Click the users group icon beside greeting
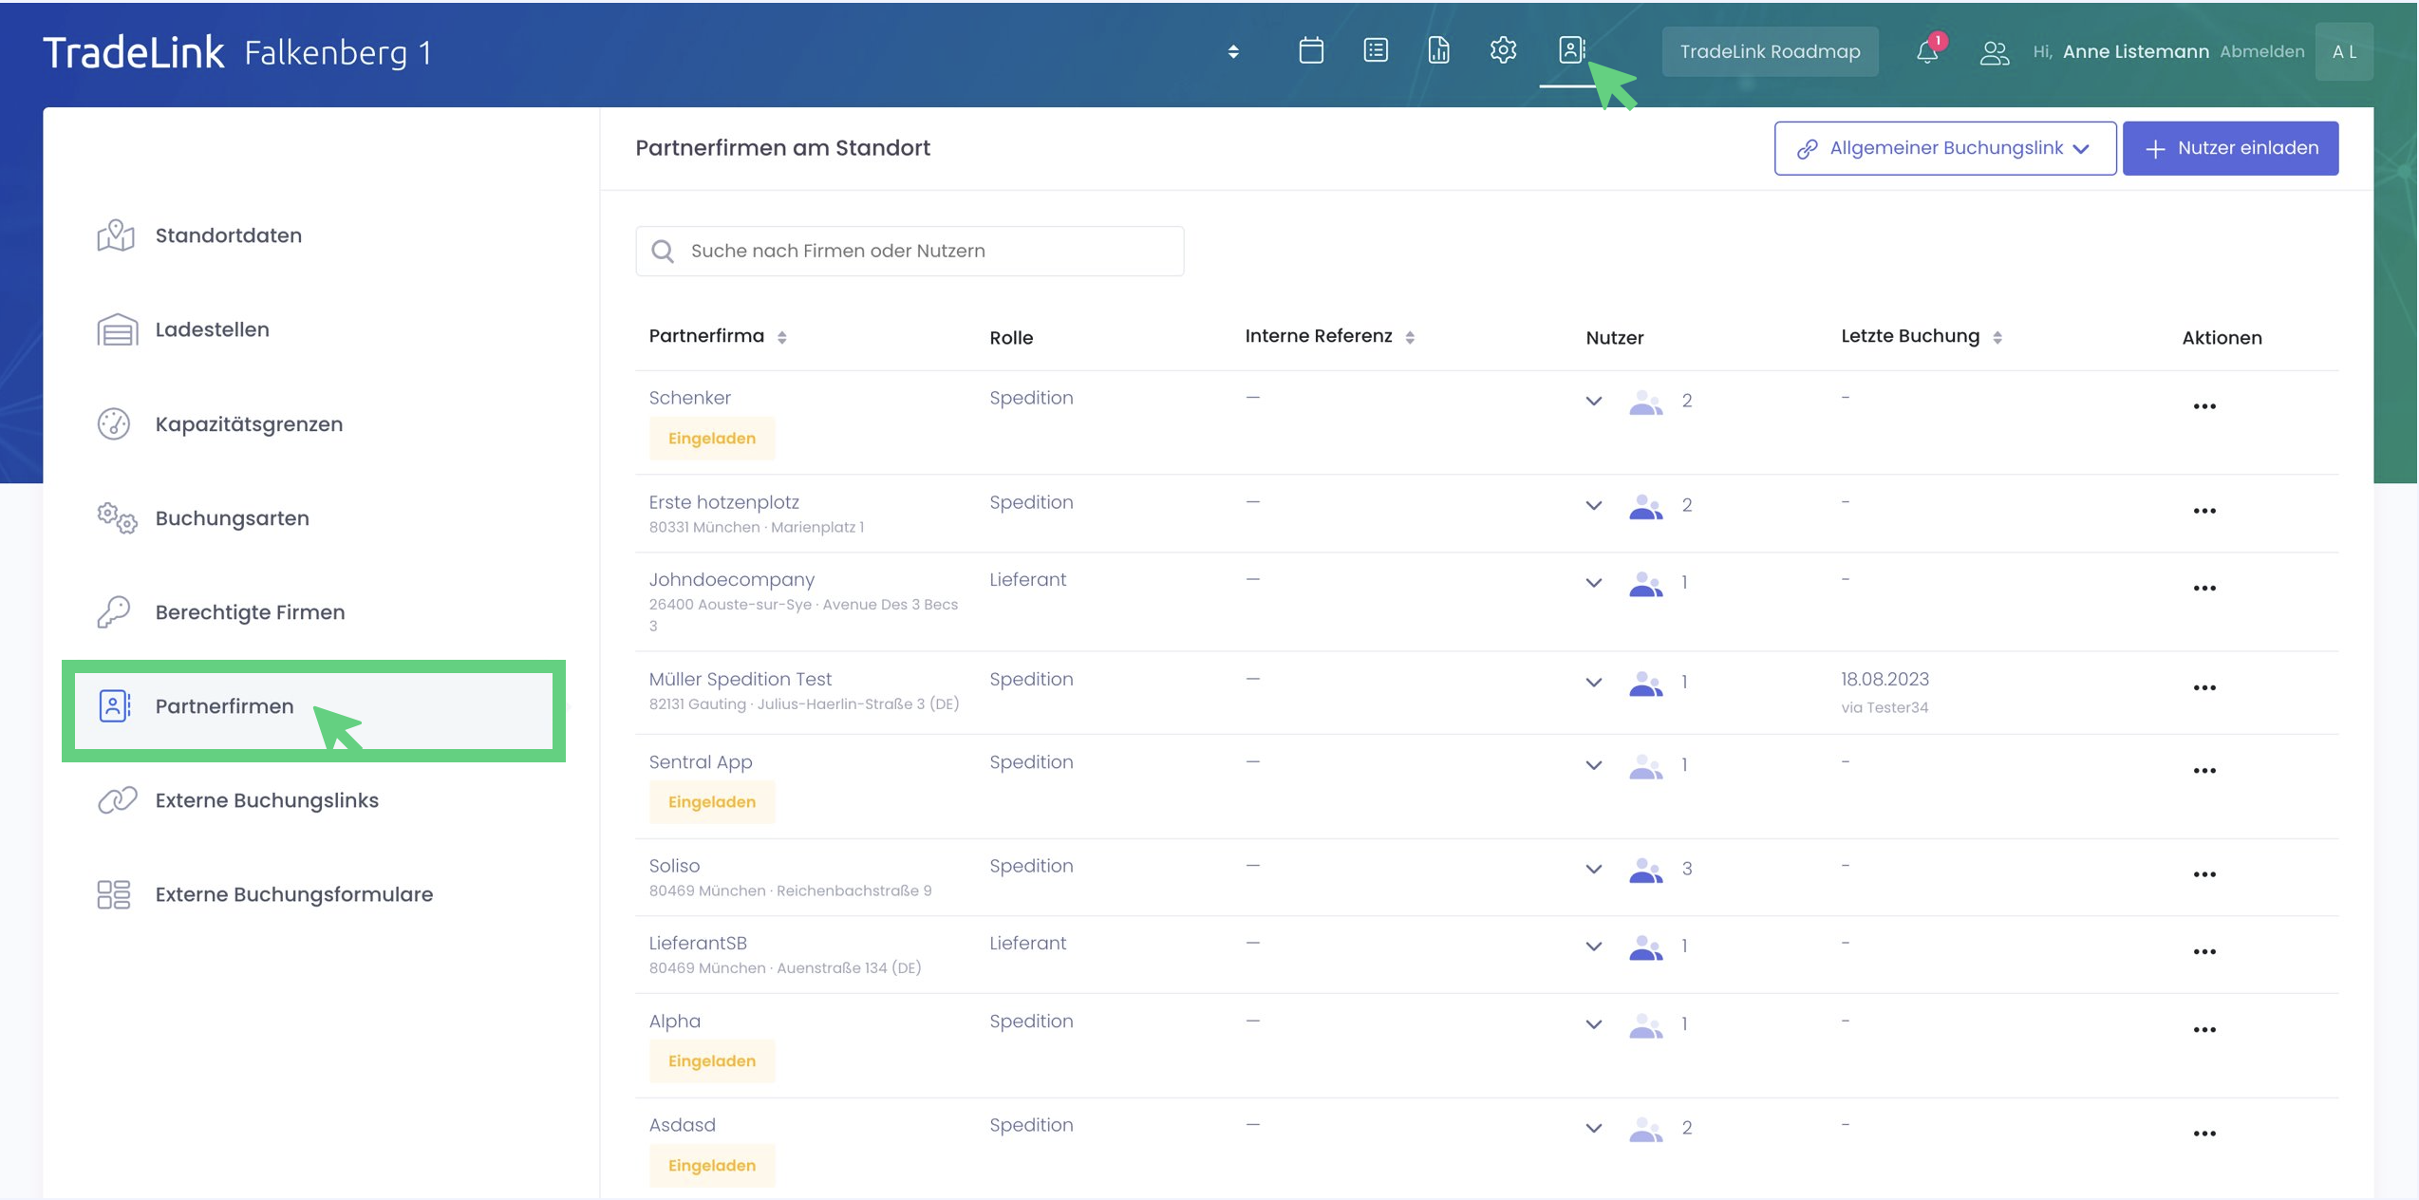2419x1200 pixels. [x=1994, y=52]
